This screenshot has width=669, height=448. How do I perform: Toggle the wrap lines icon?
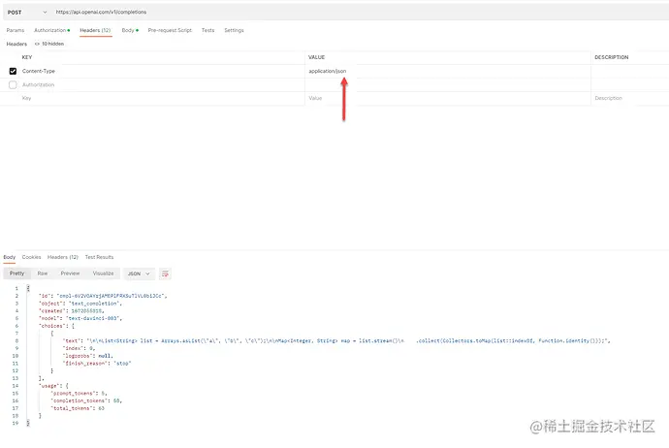pyautogui.click(x=165, y=273)
